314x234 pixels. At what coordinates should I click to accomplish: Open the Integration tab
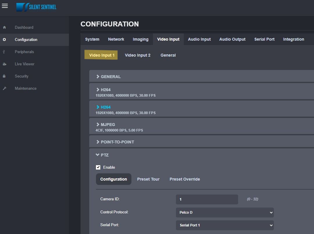[x=294, y=39]
